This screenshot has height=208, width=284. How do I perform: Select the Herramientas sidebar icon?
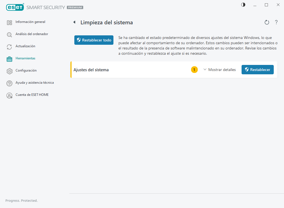(x=9, y=58)
